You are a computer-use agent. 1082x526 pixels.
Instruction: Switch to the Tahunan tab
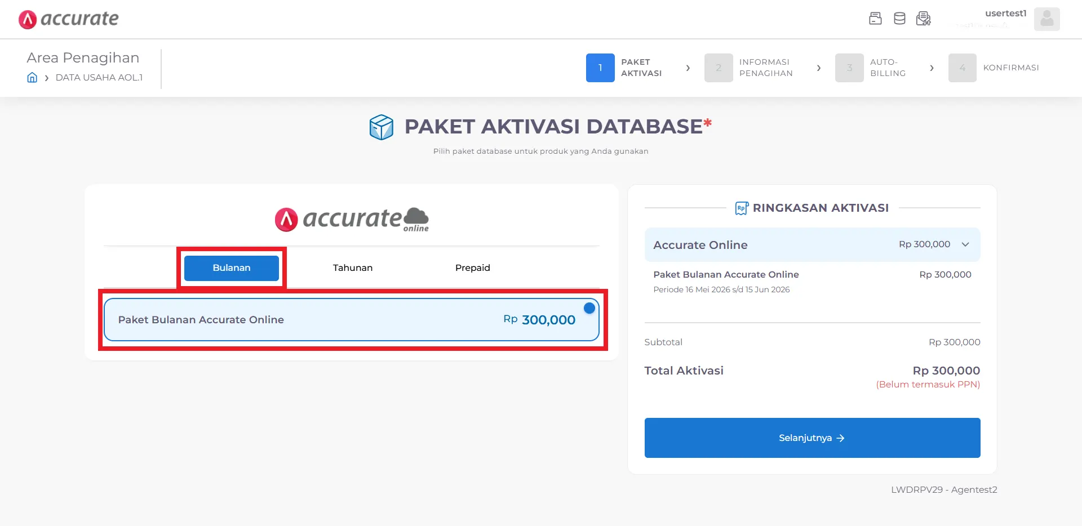(353, 268)
